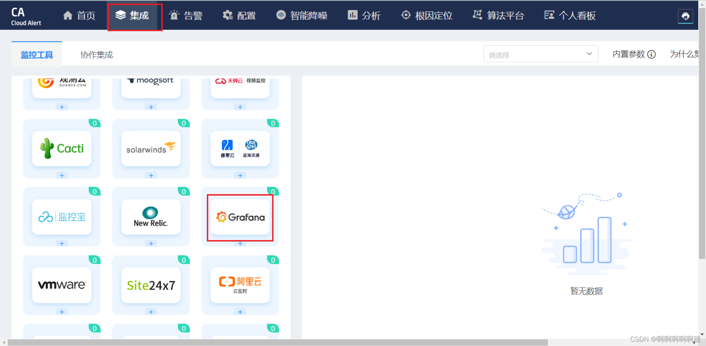Add a 阿里云 integration with plus button
This screenshot has width=706, height=346.
tap(240, 311)
